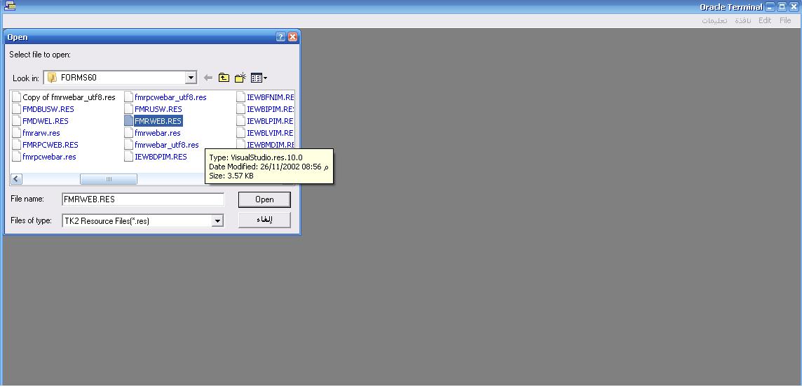Click the Arabic cancel button
This screenshot has height=387, width=802.
[x=264, y=220]
